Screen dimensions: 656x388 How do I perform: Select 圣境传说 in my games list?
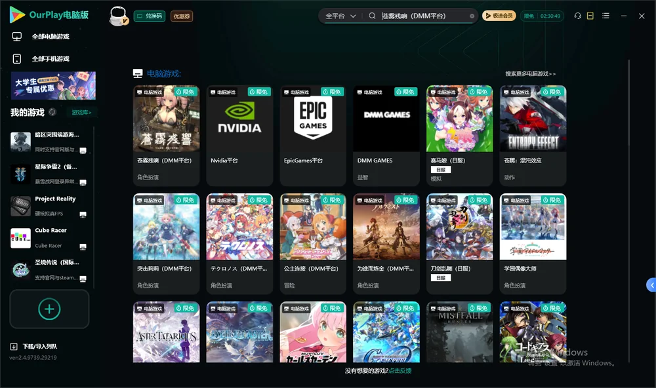click(49, 269)
